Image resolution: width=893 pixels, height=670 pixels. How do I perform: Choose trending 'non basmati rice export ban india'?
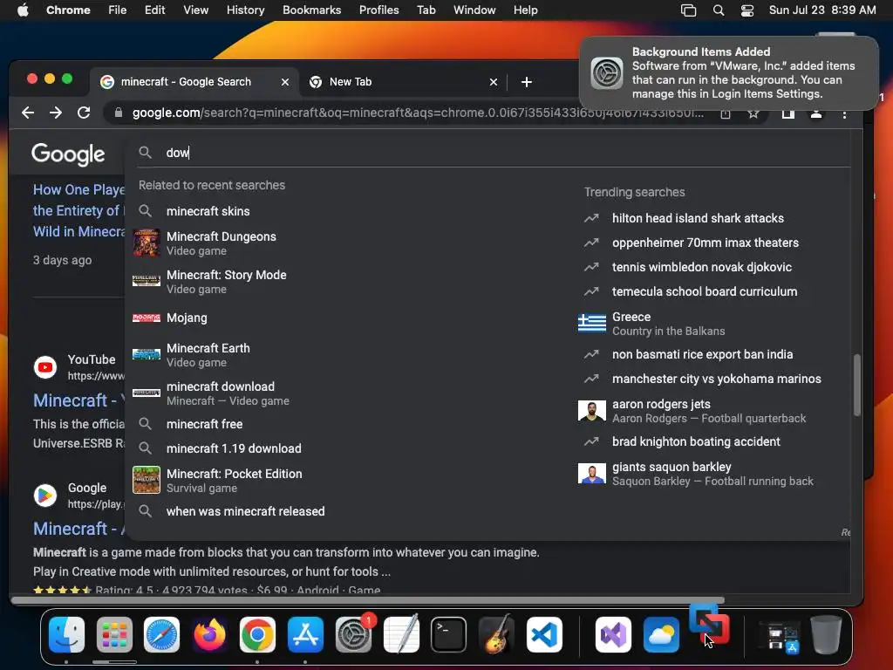coord(702,354)
